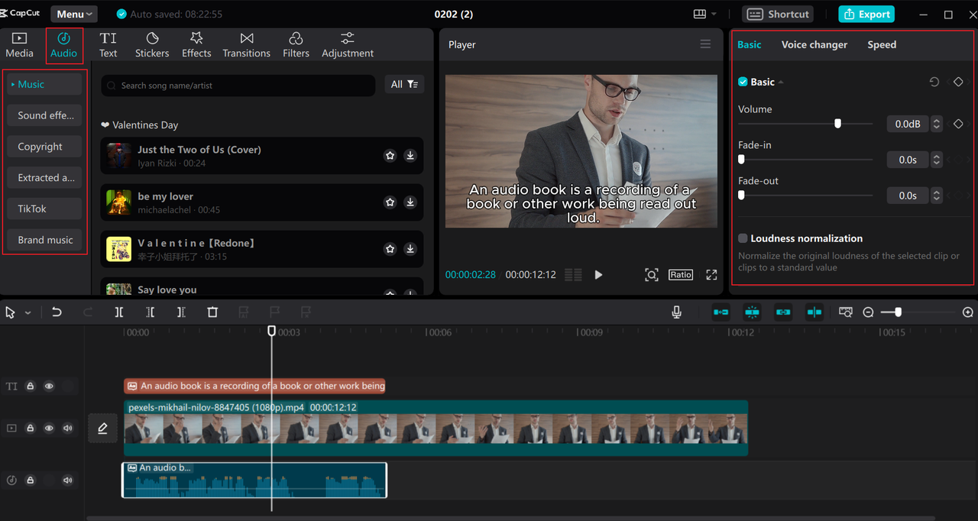
Task: Open the player Ratio selector
Action: [681, 275]
